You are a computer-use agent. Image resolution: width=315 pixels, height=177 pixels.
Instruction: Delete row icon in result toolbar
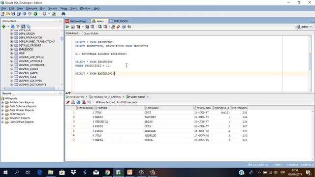click(84, 102)
